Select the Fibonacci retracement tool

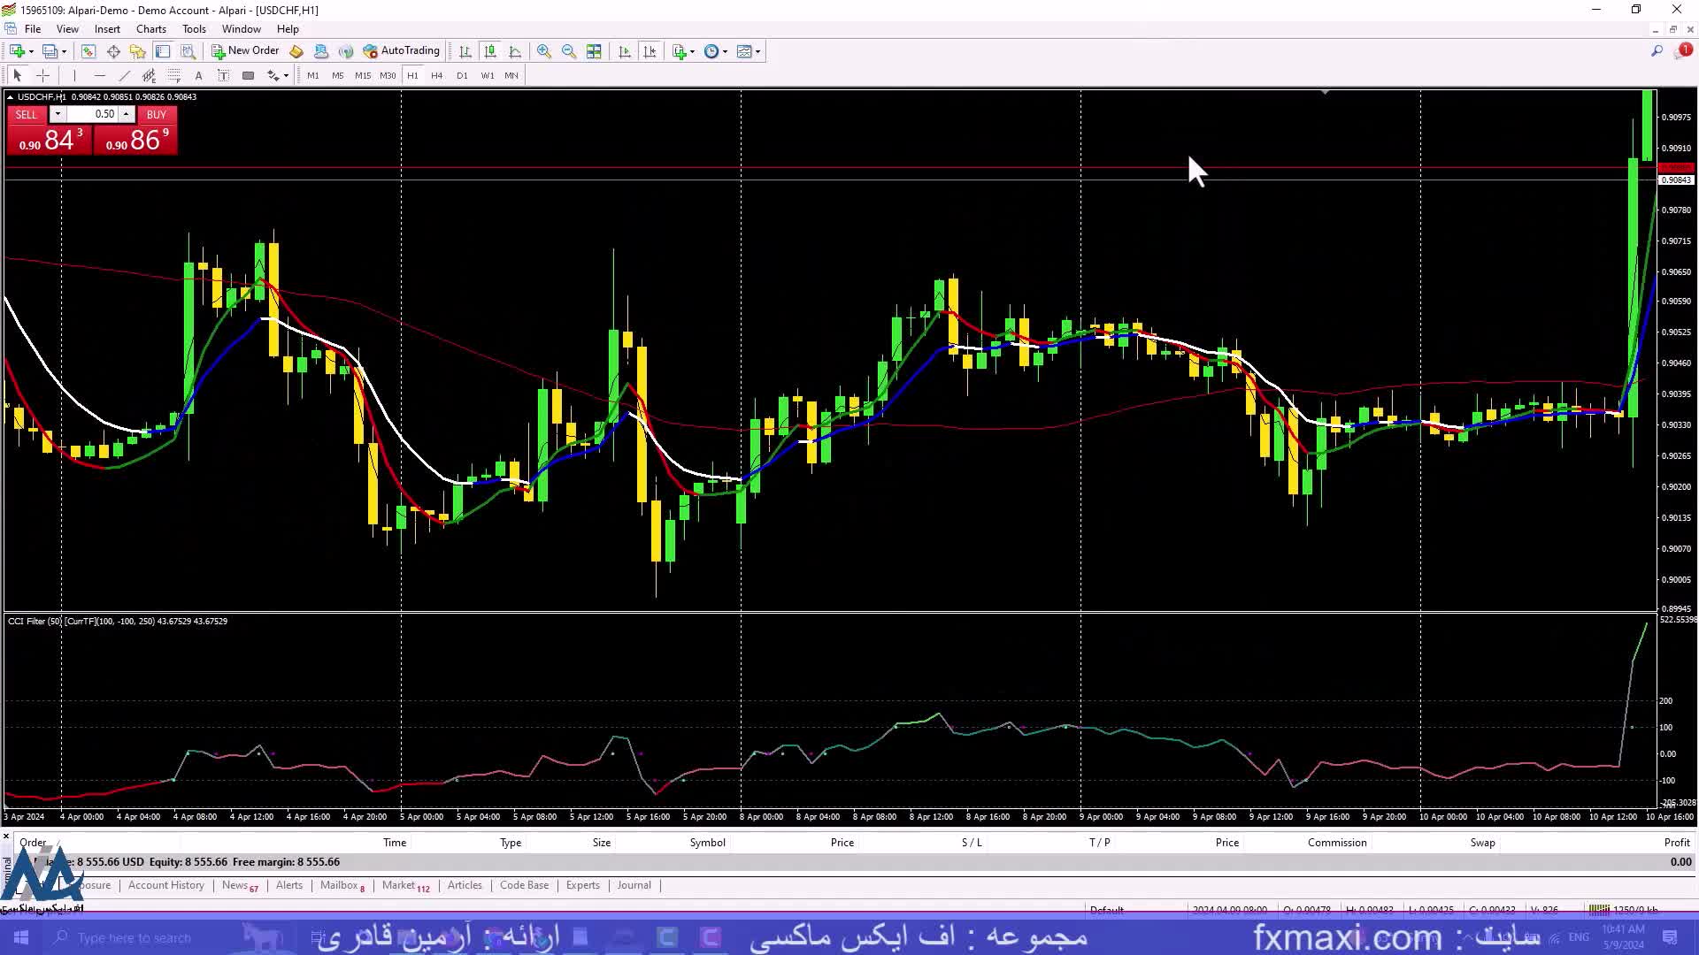[173, 76]
